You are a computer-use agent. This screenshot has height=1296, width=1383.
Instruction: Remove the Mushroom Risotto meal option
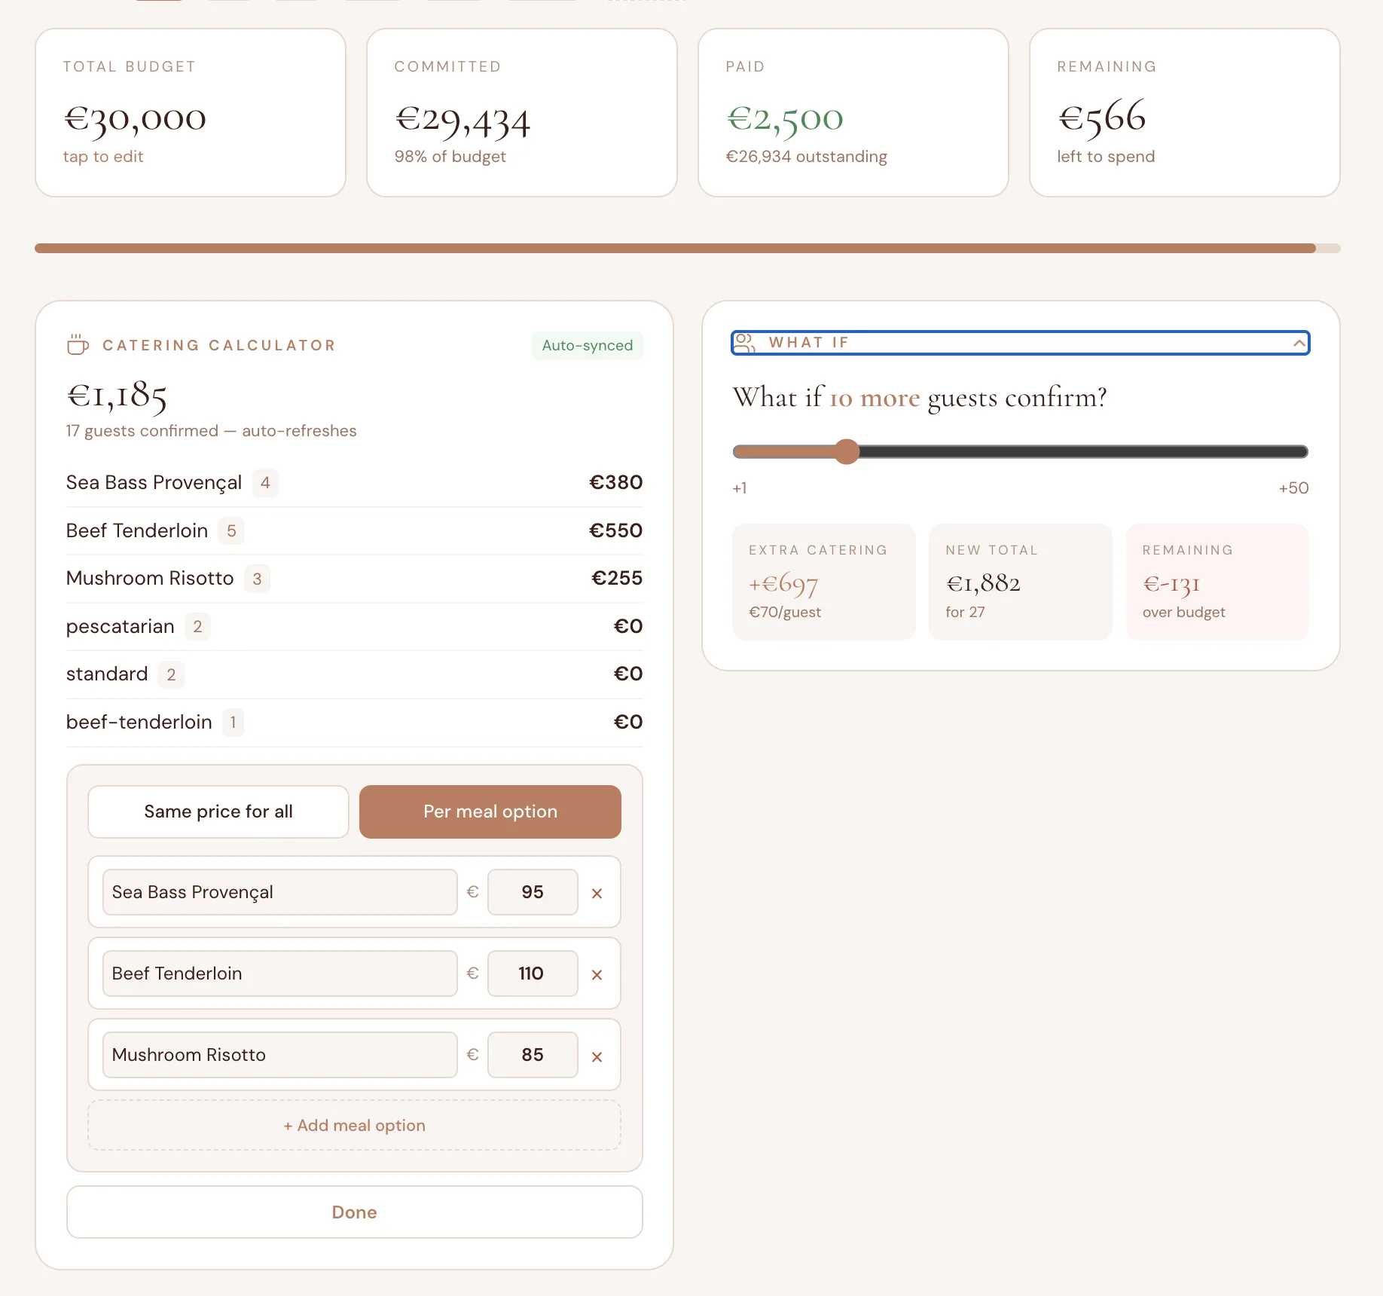597,1056
